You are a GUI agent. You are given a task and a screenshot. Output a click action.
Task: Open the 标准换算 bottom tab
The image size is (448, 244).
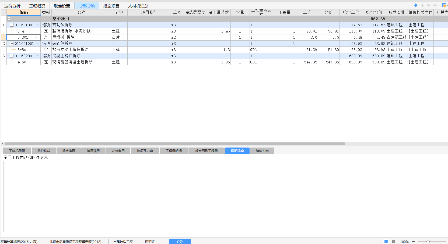tap(69, 151)
